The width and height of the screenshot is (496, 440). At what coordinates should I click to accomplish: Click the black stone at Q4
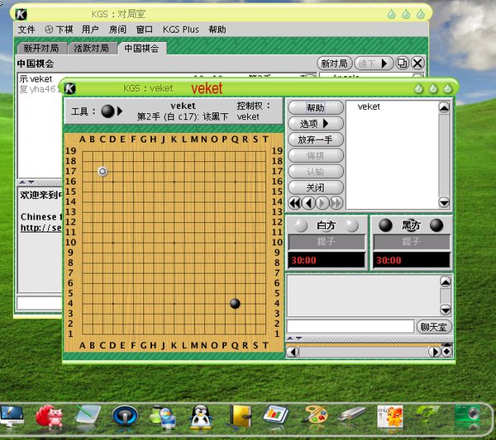click(235, 304)
